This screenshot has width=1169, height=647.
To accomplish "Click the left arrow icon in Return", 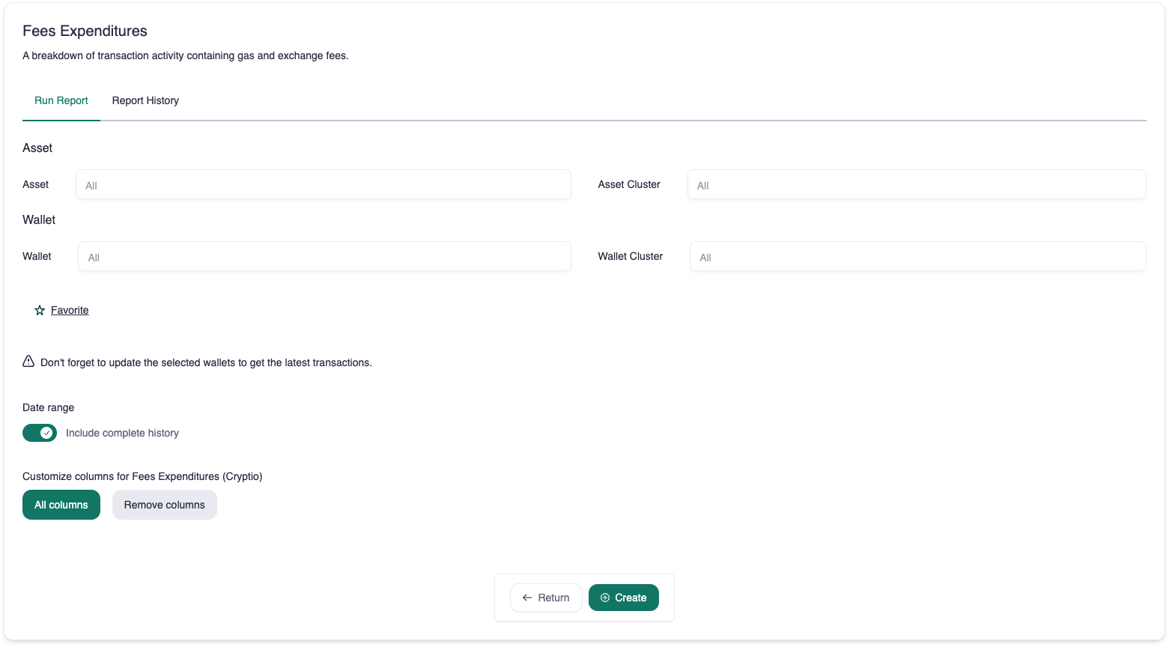I will coord(527,598).
